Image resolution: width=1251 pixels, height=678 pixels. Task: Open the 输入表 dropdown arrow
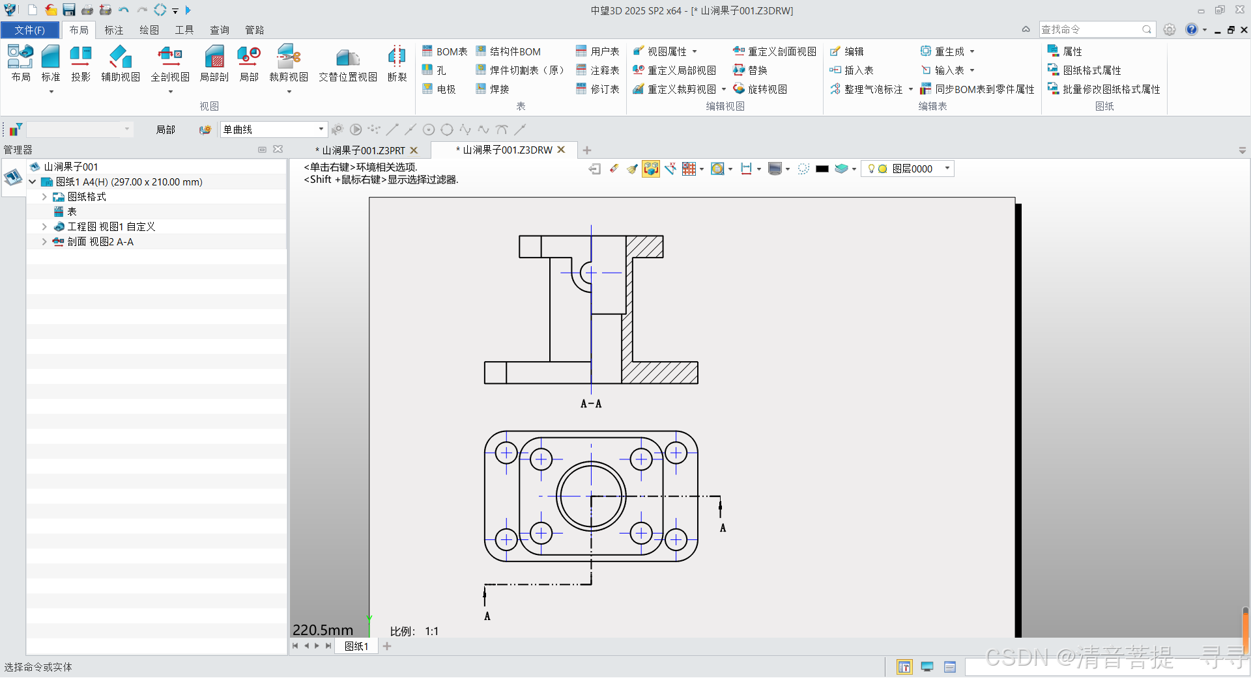[x=972, y=70]
